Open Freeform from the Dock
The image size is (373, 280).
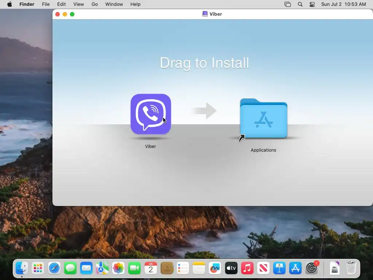click(x=215, y=268)
